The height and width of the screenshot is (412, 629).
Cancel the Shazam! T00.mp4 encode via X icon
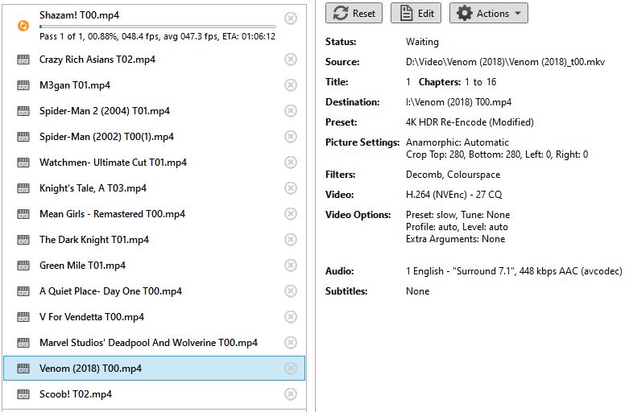click(291, 18)
